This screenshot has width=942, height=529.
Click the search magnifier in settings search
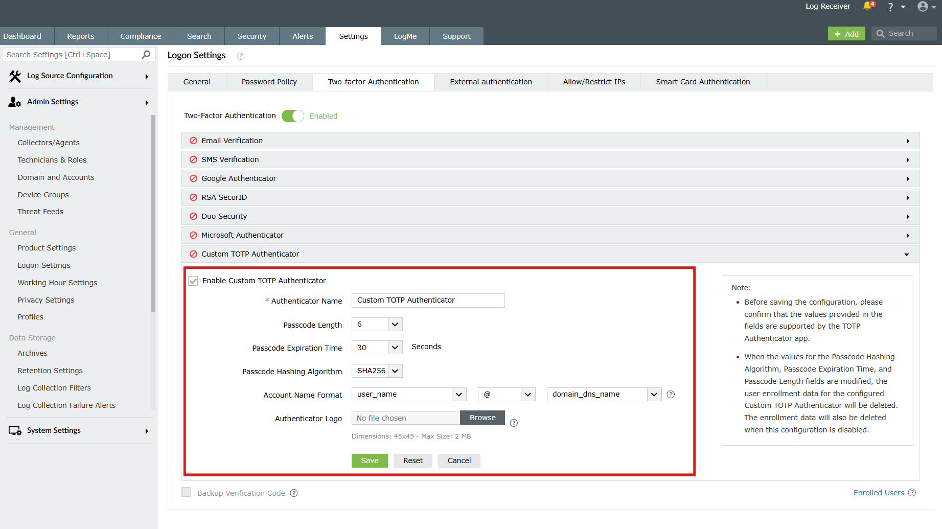click(x=146, y=55)
